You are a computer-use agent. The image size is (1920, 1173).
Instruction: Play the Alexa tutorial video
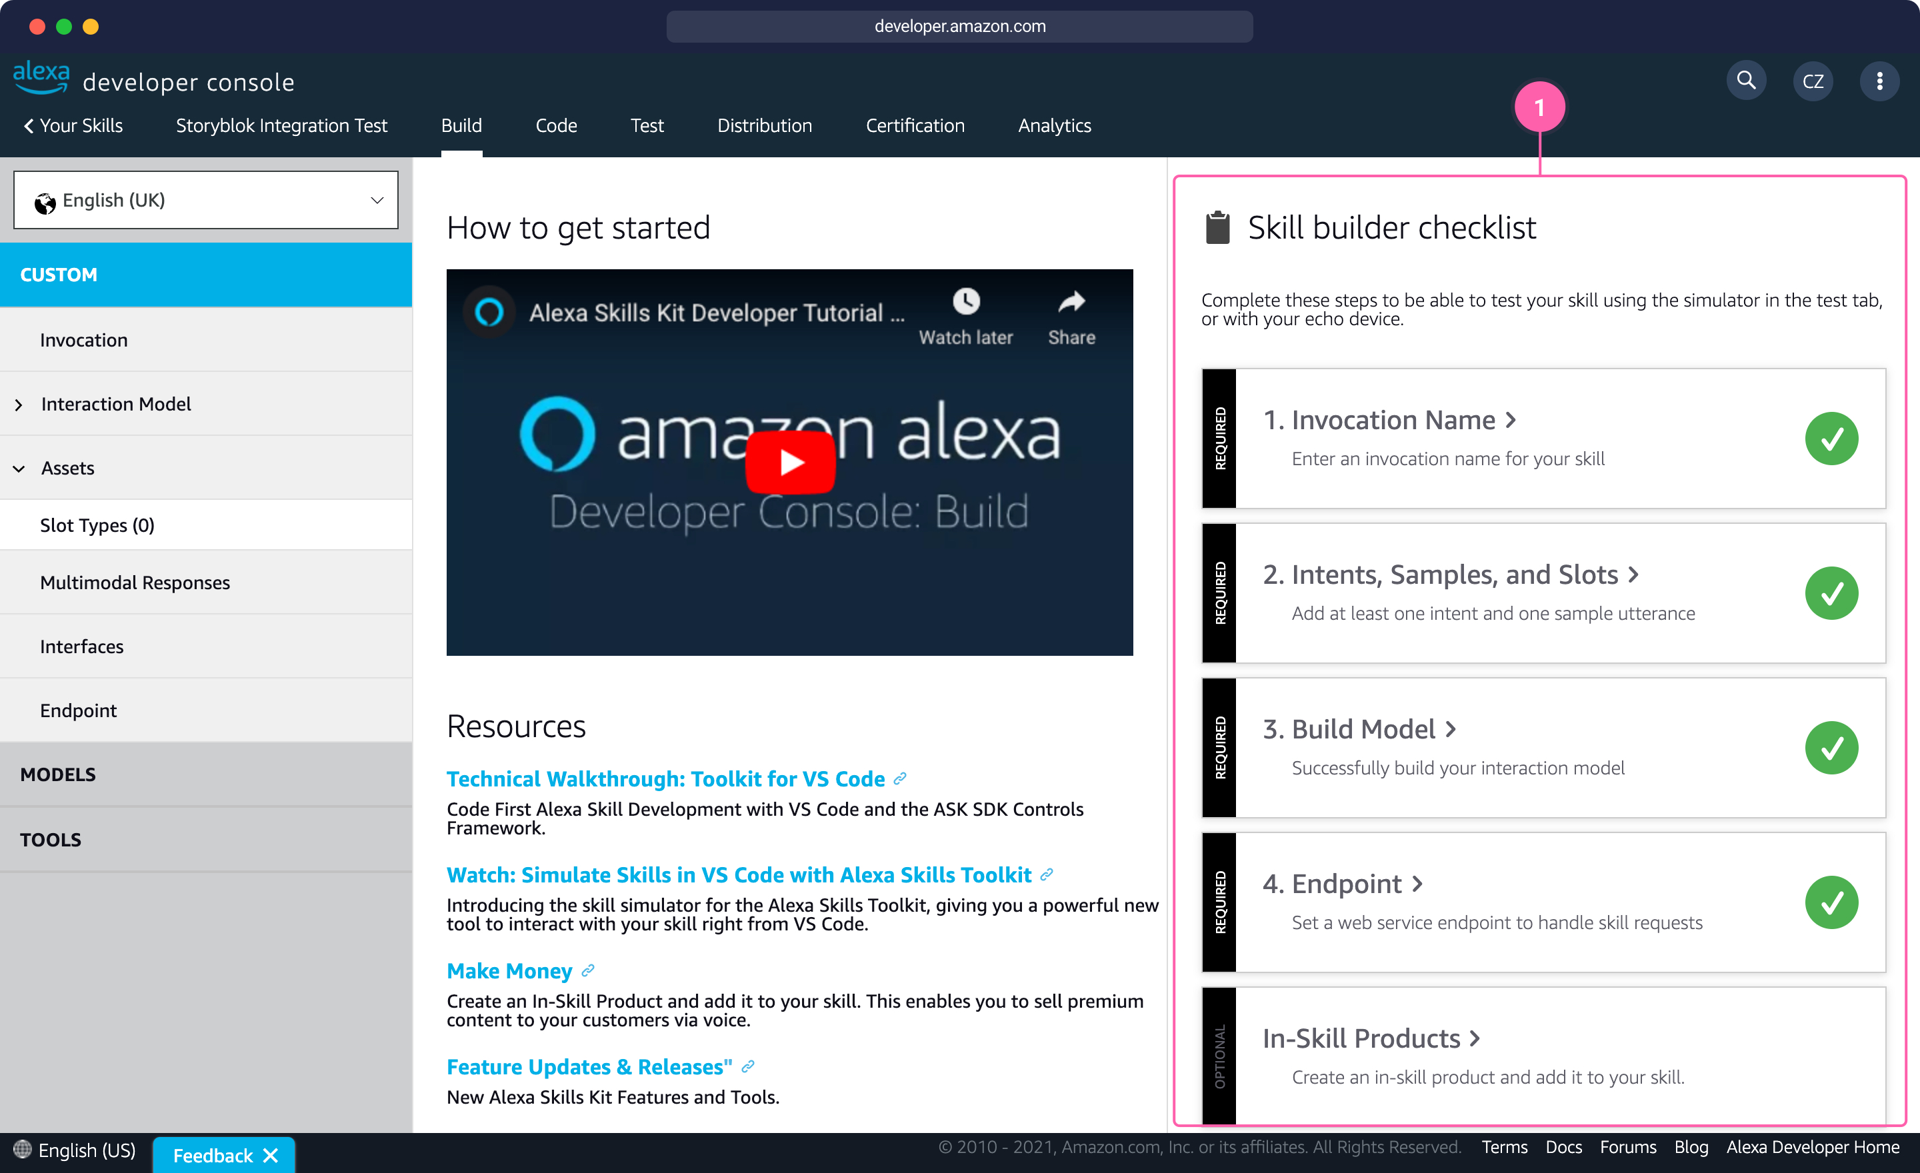coord(790,462)
